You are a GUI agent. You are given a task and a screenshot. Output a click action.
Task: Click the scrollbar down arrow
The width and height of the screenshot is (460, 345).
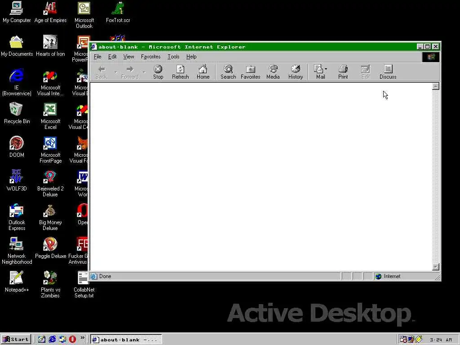tap(436, 267)
